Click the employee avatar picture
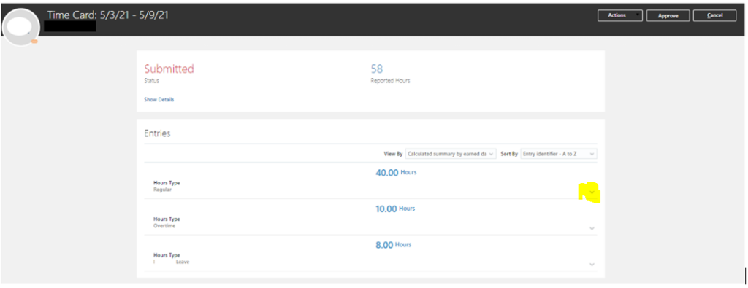 click(20, 27)
